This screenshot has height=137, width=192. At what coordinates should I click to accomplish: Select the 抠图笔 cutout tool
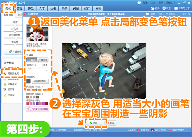coord(9,90)
